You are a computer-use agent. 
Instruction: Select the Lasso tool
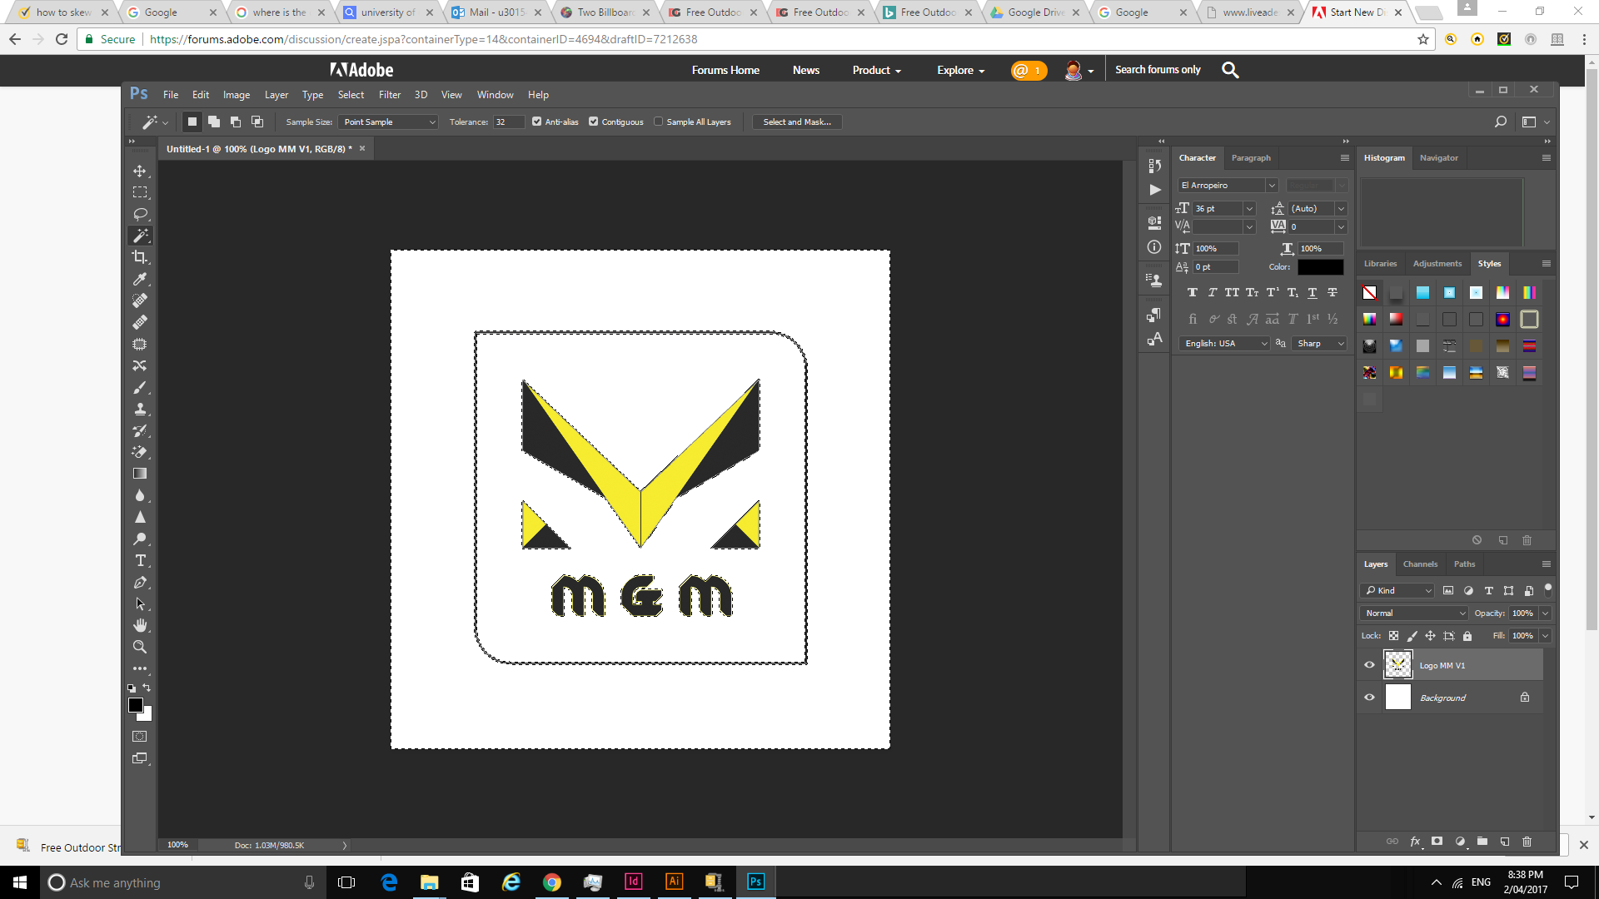point(140,214)
